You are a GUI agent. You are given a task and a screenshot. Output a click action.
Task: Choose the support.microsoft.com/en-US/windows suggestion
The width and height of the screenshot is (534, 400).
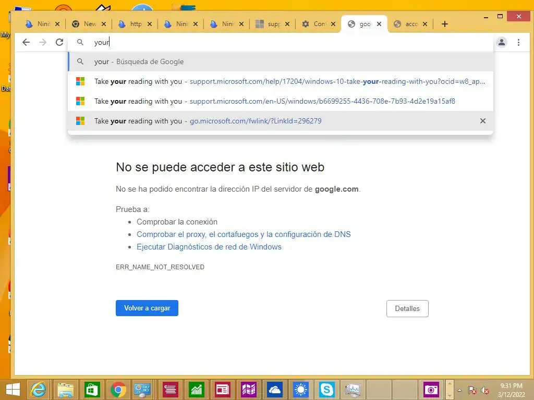(x=281, y=101)
